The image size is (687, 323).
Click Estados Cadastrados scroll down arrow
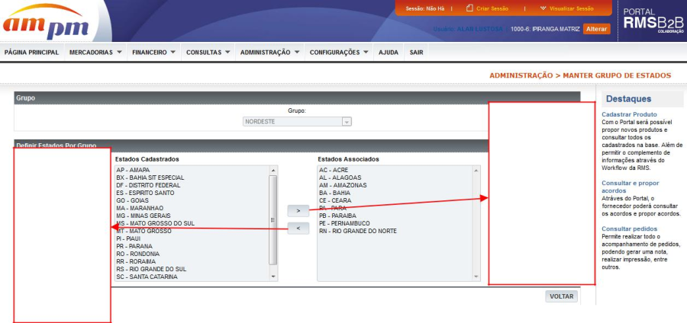pyautogui.click(x=273, y=277)
